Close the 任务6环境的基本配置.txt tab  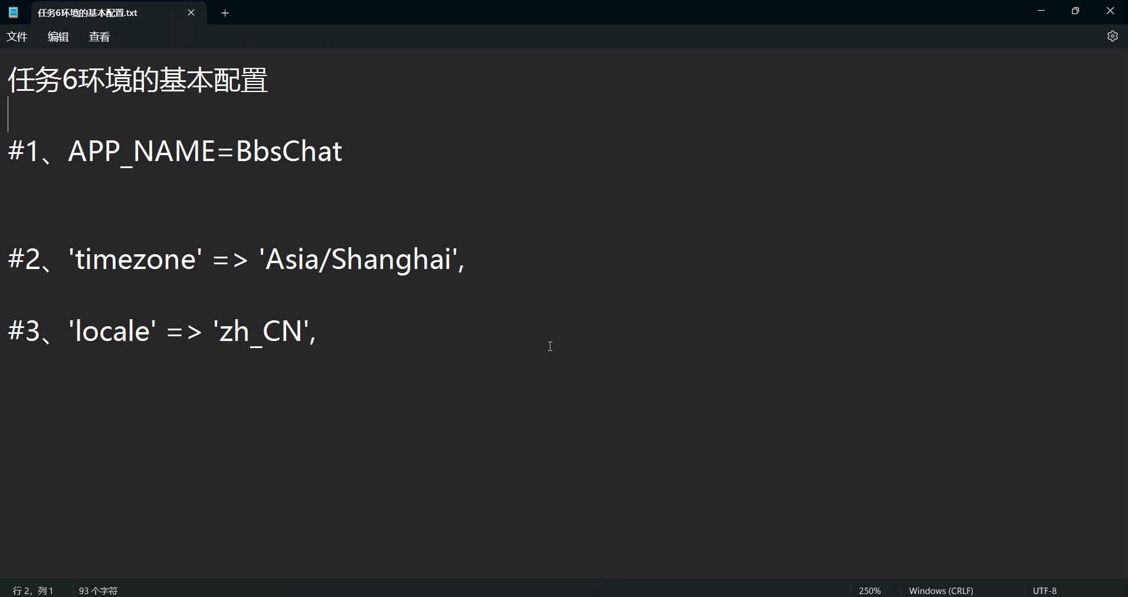[x=191, y=12]
